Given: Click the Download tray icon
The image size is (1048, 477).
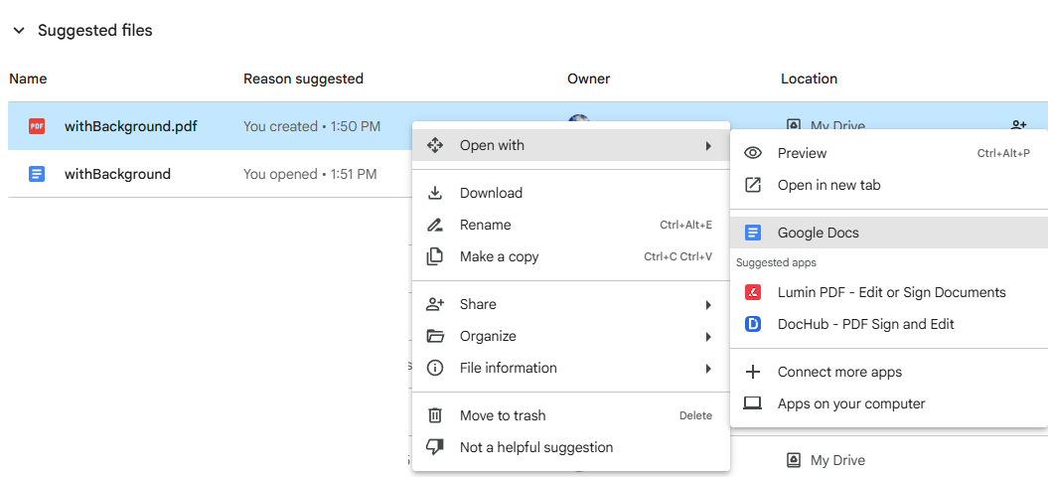Looking at the screenshot, I should point(435,193).
